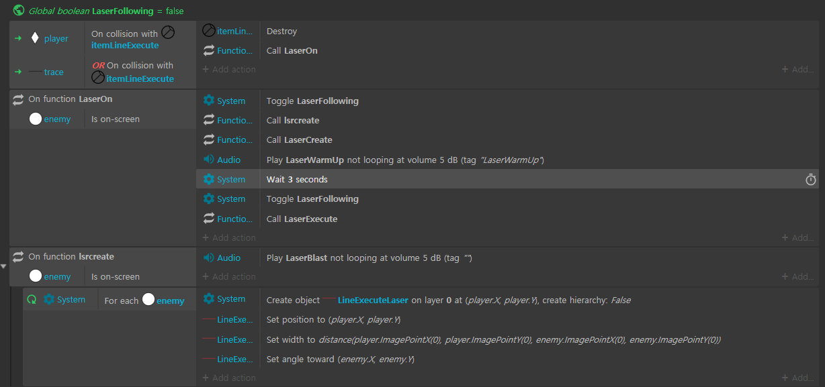Click the player diamond object icon
This screenshot has height=387, width=825.
pos(35,38)
